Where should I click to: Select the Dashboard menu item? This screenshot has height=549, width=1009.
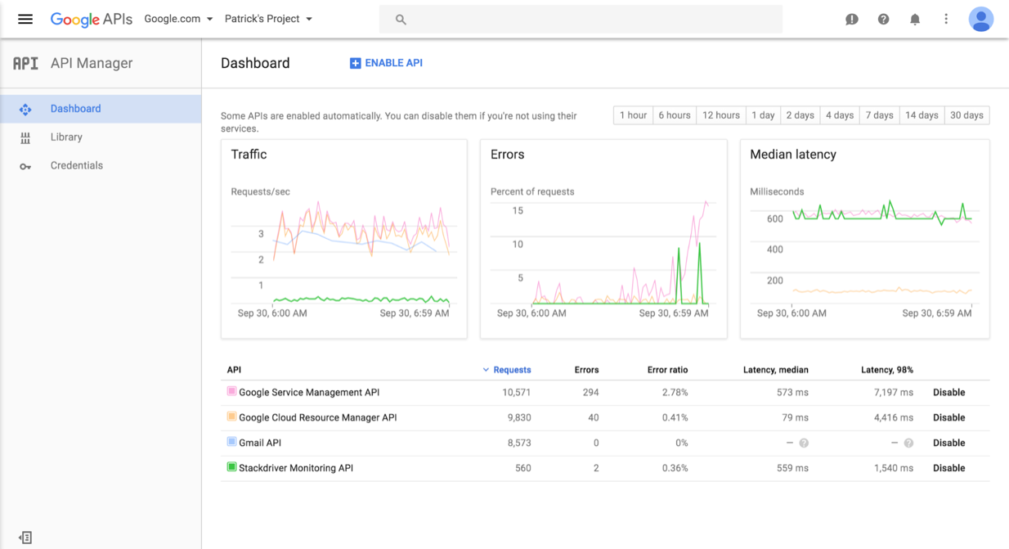(101, 109)
